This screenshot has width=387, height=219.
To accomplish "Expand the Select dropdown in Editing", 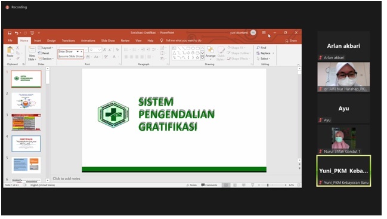I will (x=264, y=58).
